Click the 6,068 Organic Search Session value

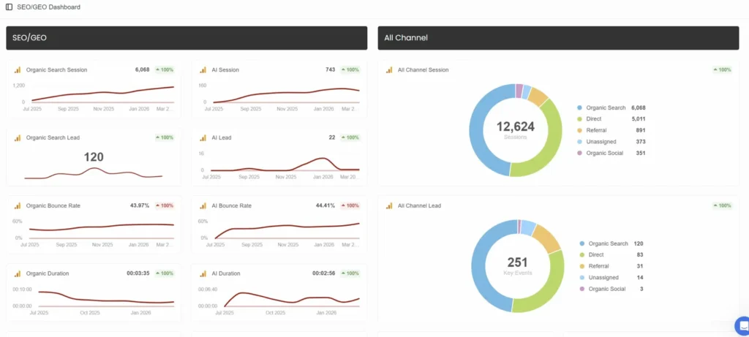point(143,69)
